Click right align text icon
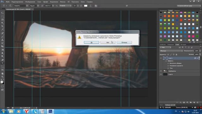This screenshot has height=114, width=202. 81,6
